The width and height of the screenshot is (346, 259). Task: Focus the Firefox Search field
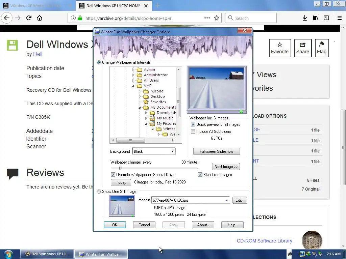[x=251, y=18]
